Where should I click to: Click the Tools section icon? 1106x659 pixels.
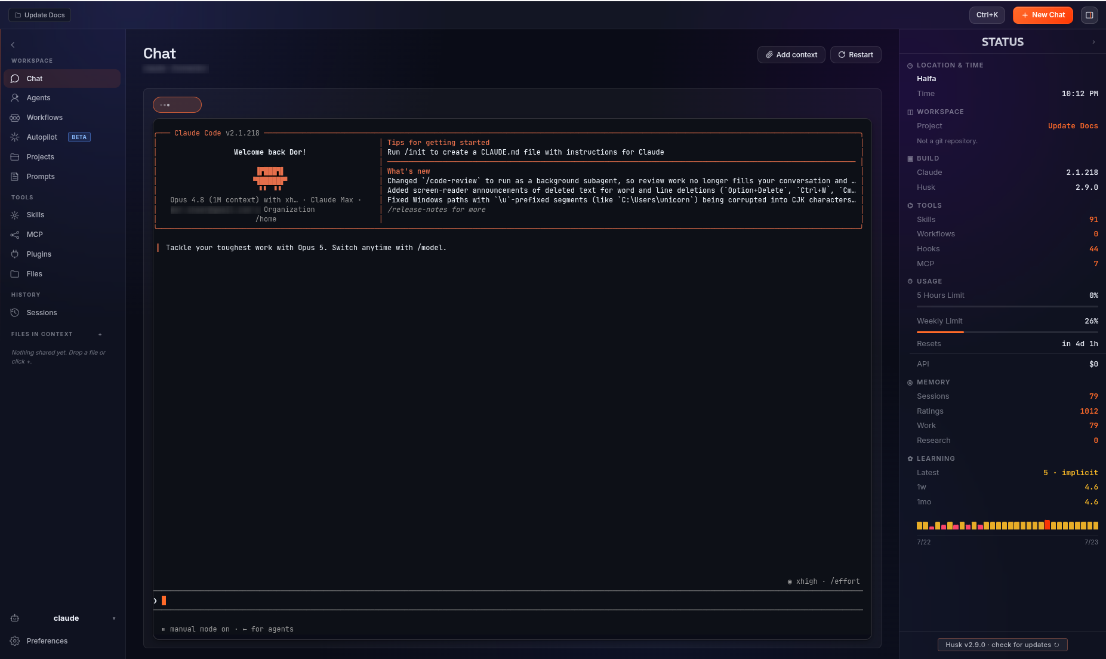tap(910, 205)
